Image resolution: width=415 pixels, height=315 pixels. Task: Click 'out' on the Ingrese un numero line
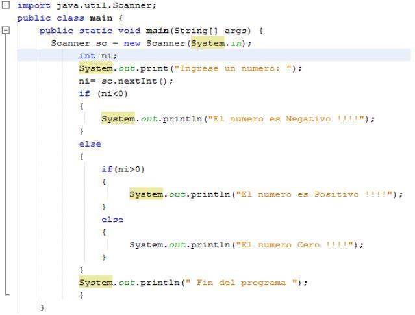pos(127,69)
